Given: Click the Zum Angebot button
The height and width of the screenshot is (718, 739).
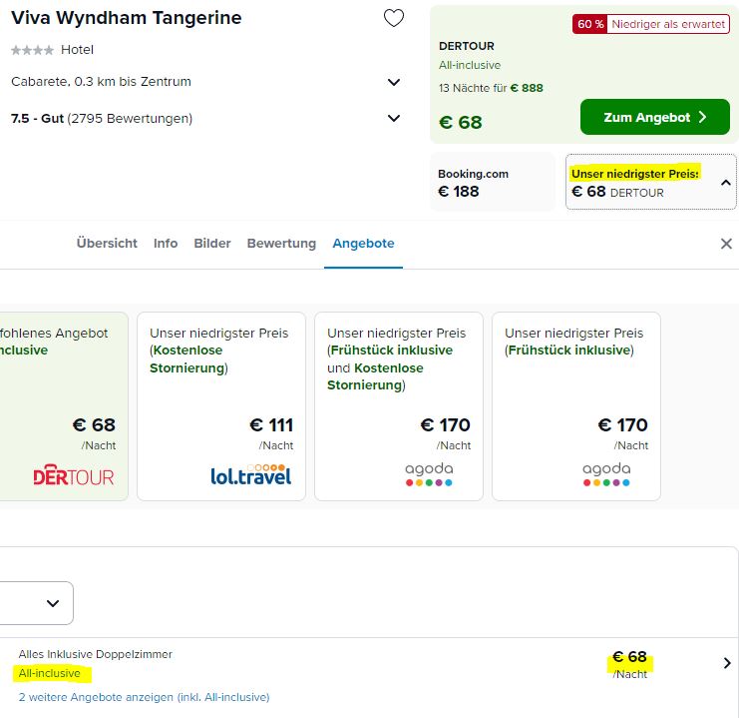Looking at the screenshot, I should (x=654, y=117).
